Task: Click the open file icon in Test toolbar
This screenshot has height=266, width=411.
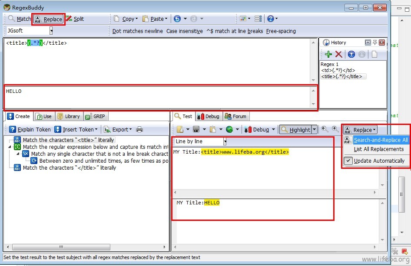Action: 180,129
